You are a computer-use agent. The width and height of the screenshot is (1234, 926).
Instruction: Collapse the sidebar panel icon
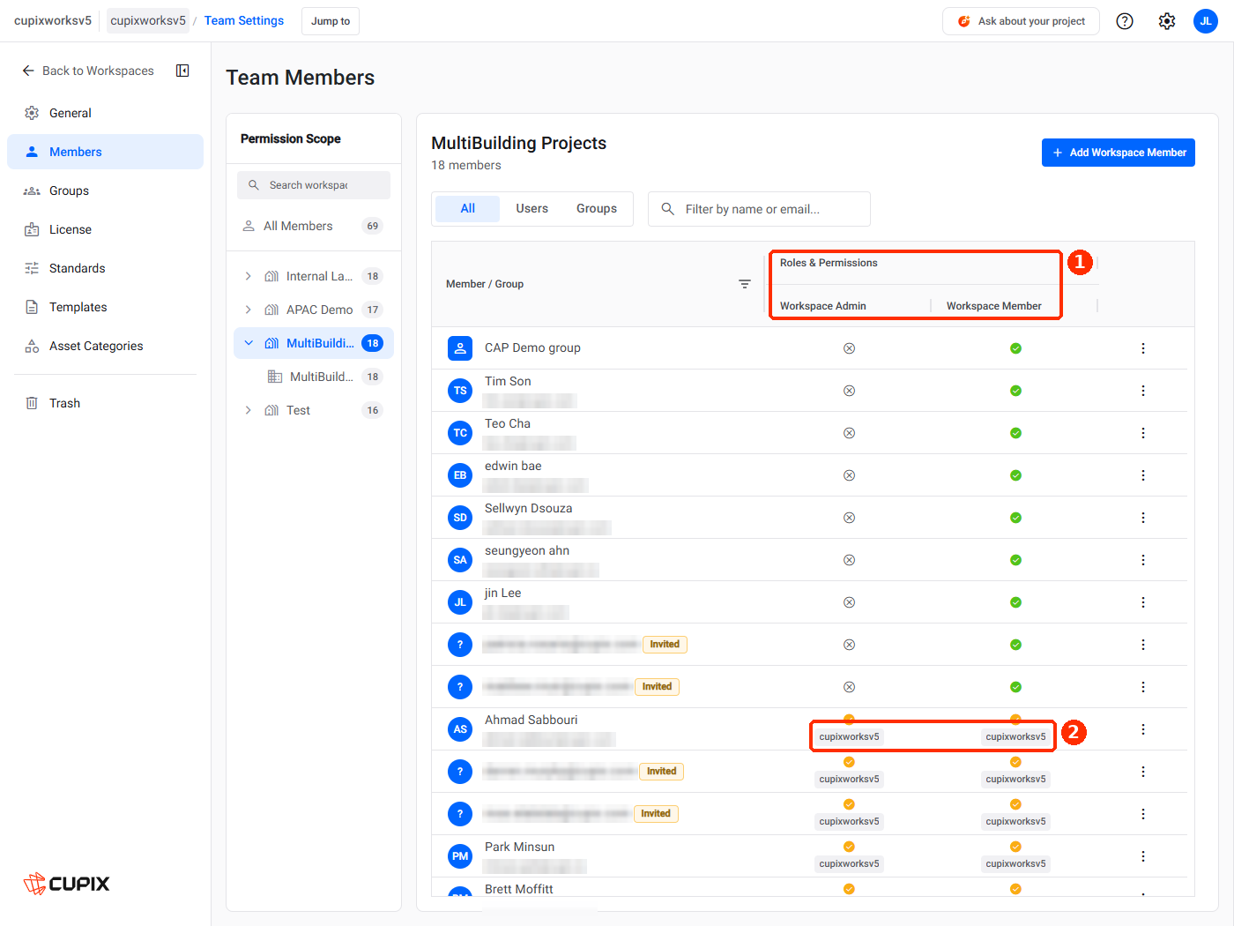coord(182,71)
